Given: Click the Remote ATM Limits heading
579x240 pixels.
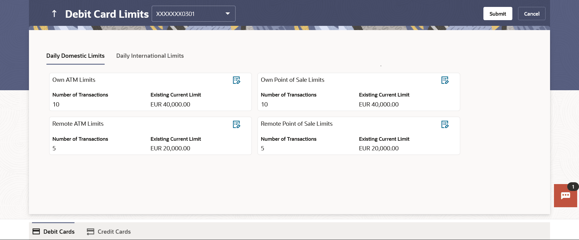Looking at the screenshot, I should [x=78, y=124].
